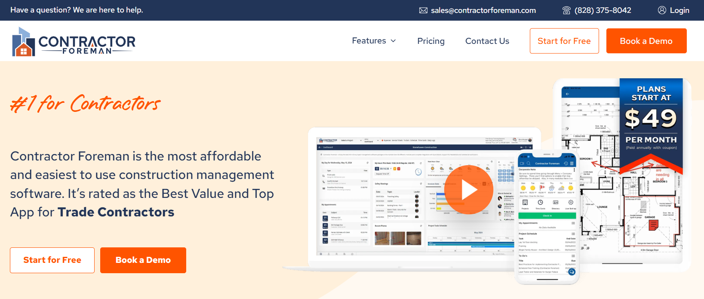Expand the Features dropdown chevron
Image resolution: width=704 pixels, height=299 pixels.
click(393, 41)
